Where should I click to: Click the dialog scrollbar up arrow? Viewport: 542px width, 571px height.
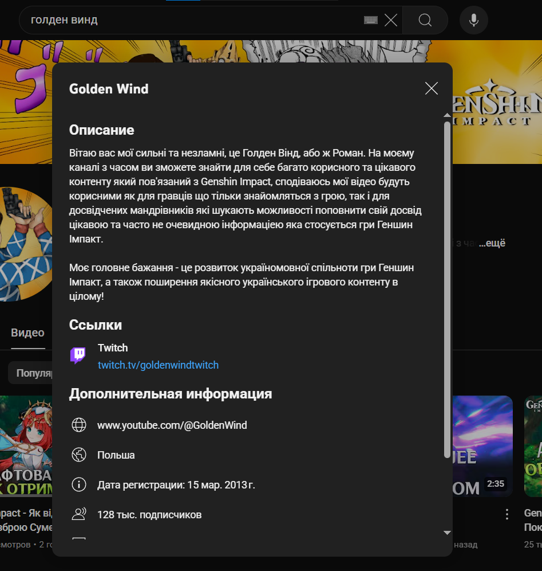click(x=447, y=115)
